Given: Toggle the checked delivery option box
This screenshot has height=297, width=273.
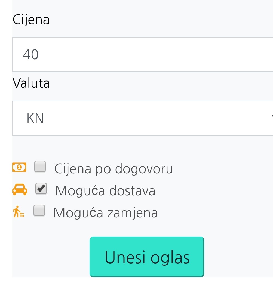Looking at the screenshot, I should click(41, 189).
